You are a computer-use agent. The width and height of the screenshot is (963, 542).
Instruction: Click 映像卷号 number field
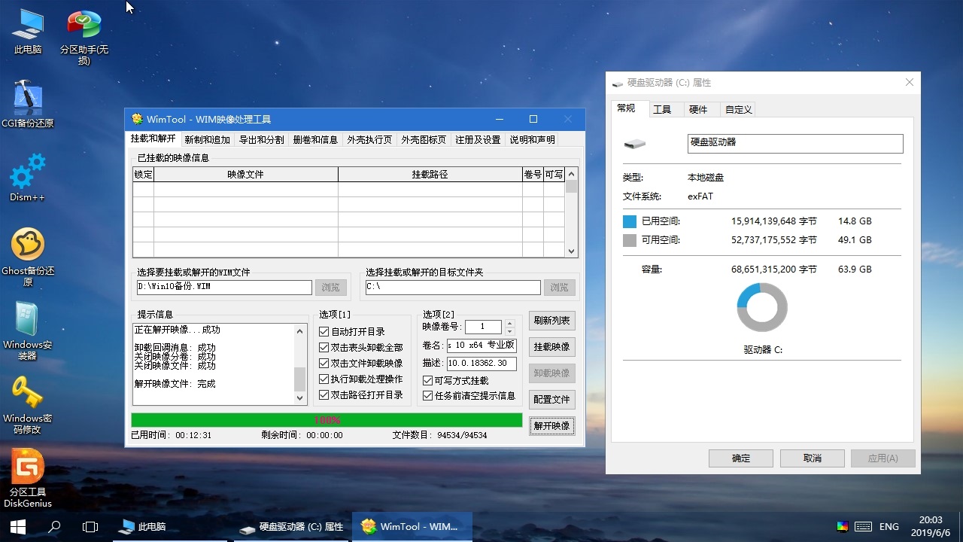click(x=484, y=327)
